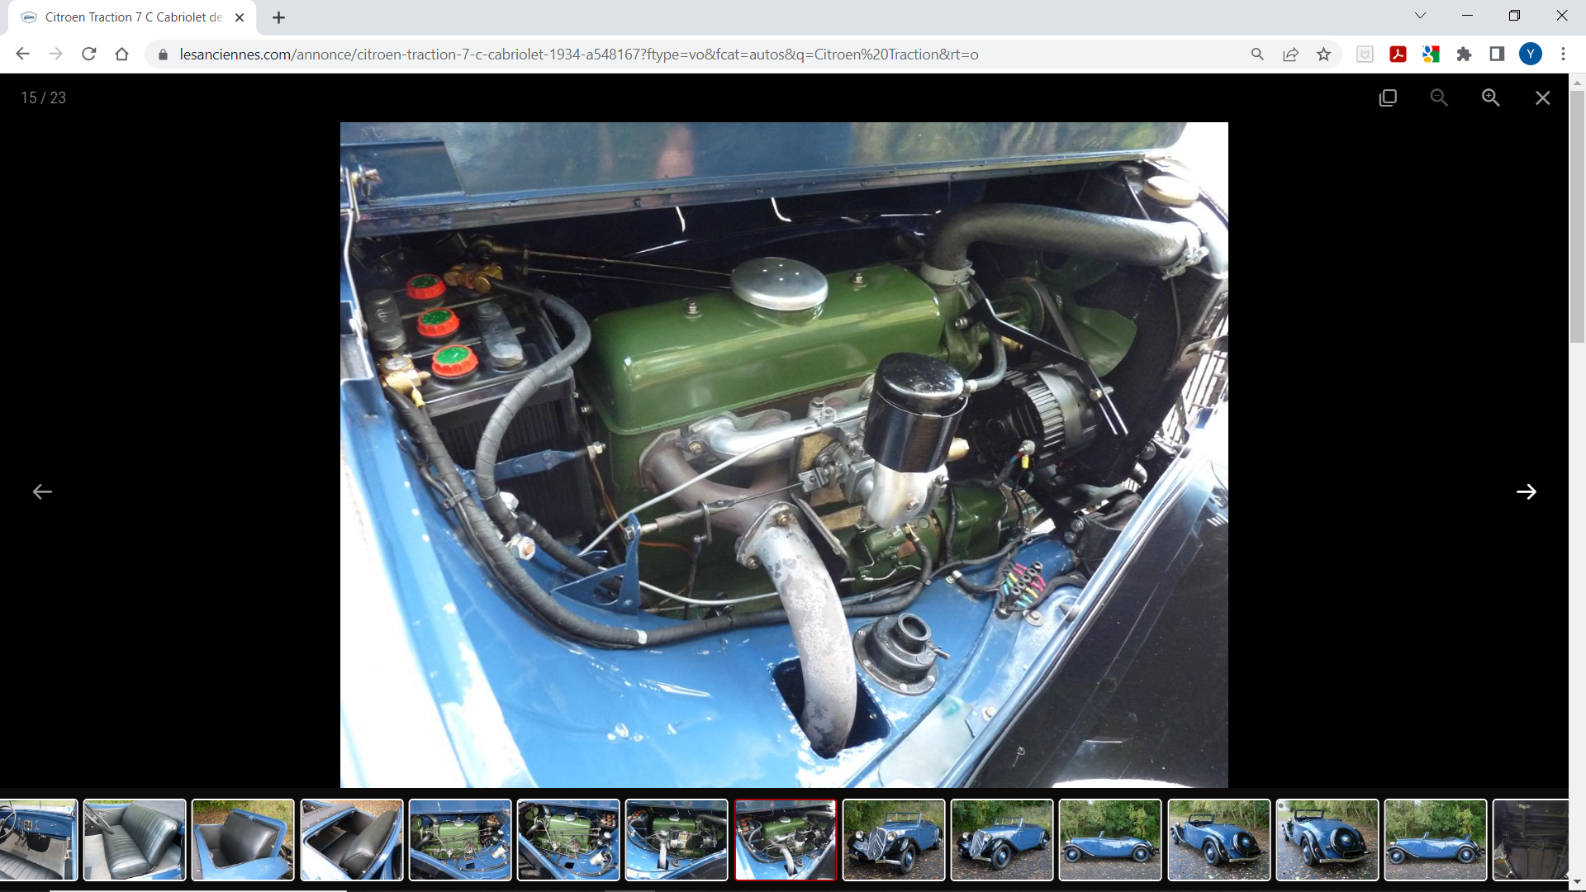
Task: Reload the current page
Action: coord(89,55)
